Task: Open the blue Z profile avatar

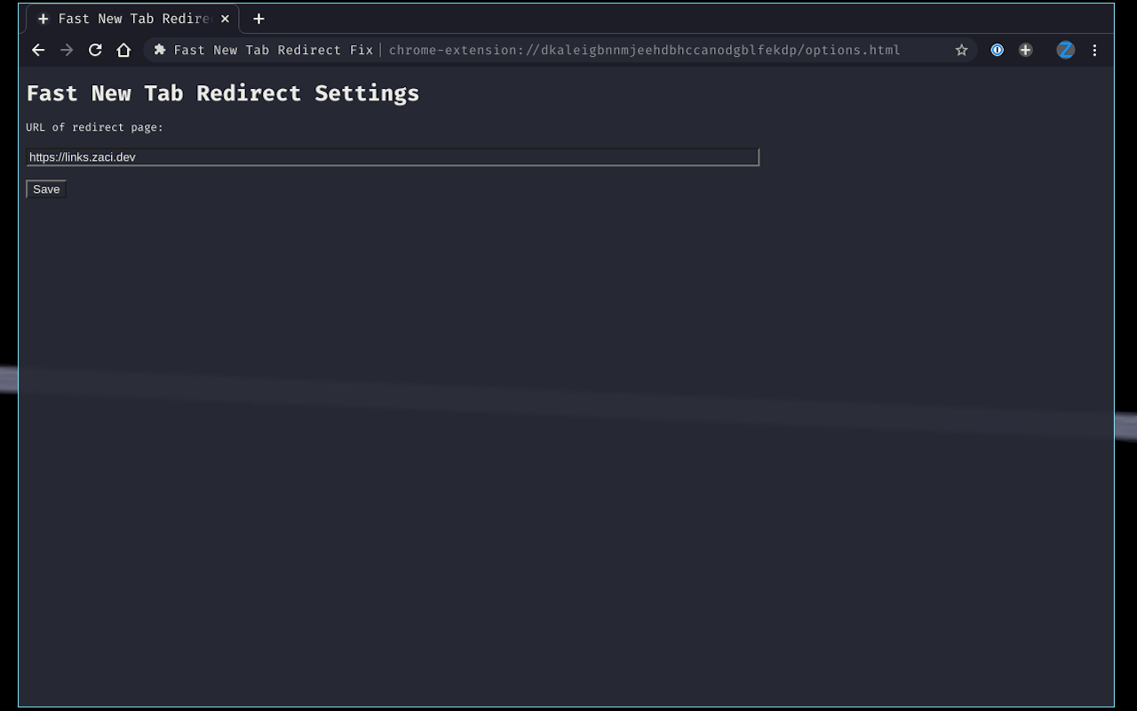Action: [1065, 50]
